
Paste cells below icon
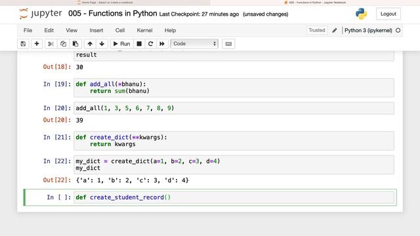[x=75, y=44]
